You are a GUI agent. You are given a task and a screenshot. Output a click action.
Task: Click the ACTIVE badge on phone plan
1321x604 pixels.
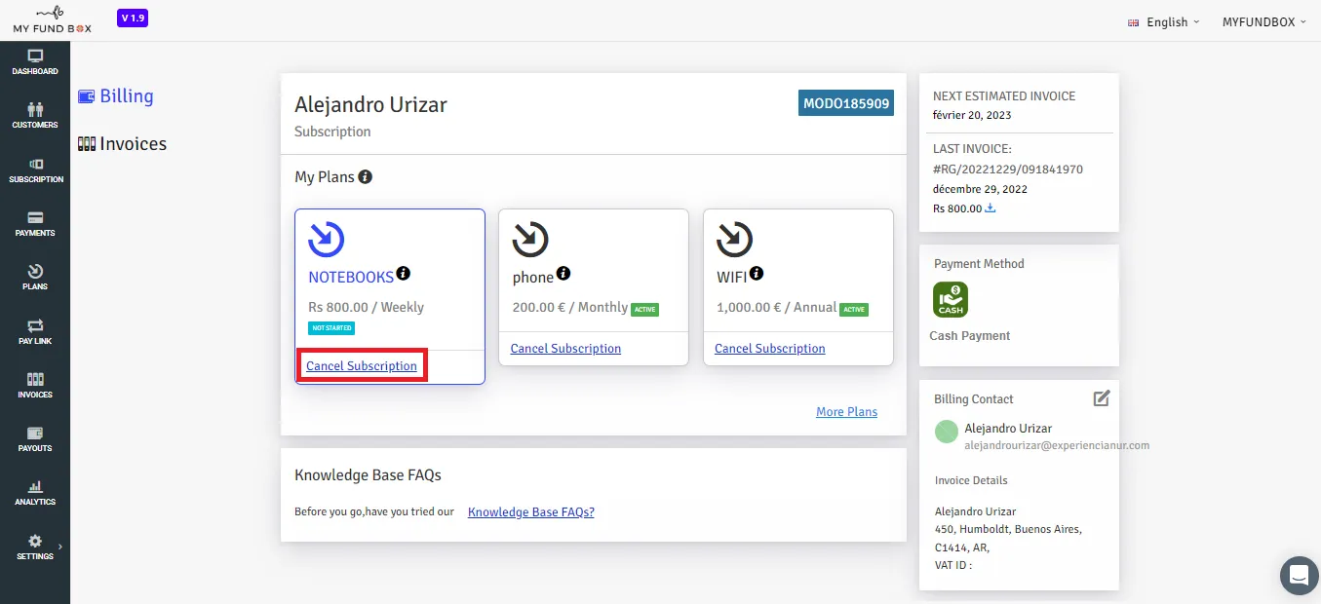point(644,310)
